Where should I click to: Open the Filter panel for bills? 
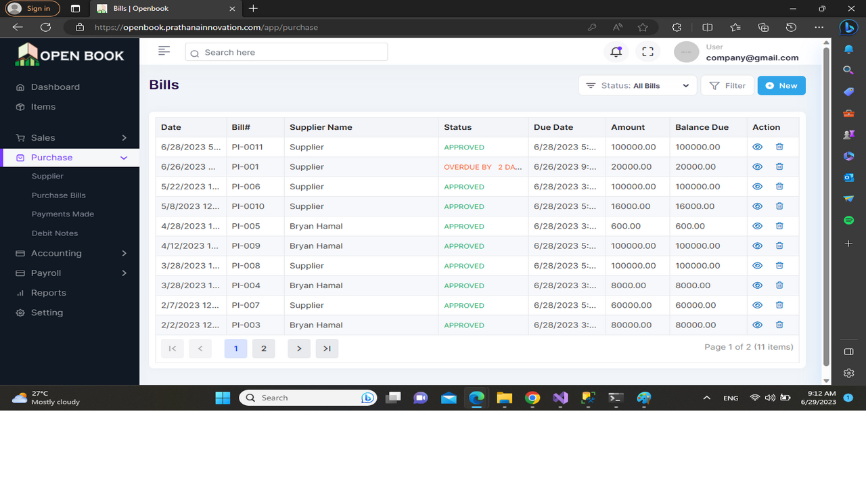[x=727, y=85]
